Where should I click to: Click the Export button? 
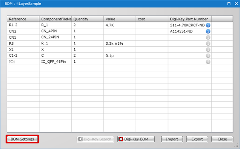pyautogui.click(x=197, y=139)
